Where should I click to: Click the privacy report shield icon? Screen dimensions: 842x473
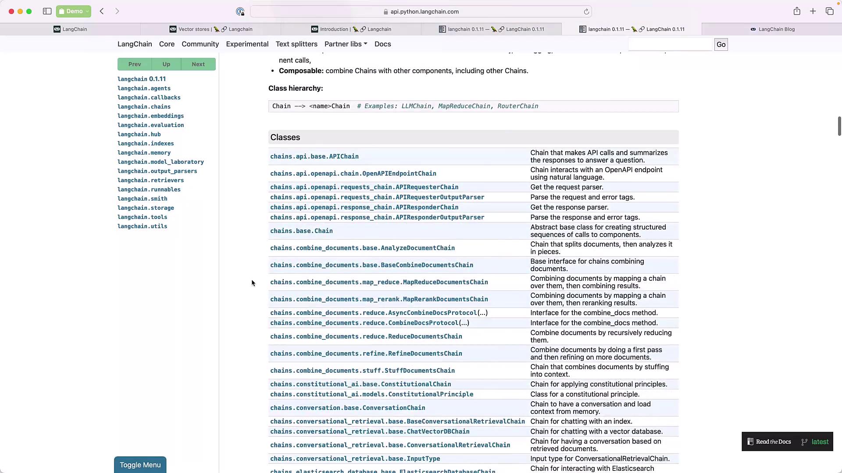(x=240, y=12)
